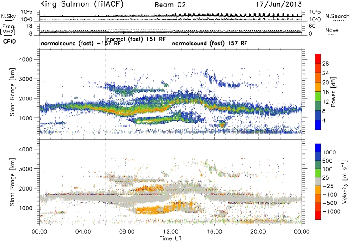The width and height of the screenshot is (349, 241).
Task: Click '12:00' on the time axis
Action: 171,232
